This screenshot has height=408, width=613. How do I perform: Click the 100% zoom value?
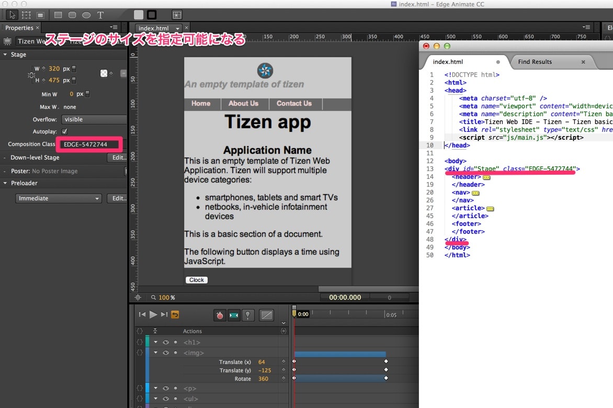pos(166,298)
